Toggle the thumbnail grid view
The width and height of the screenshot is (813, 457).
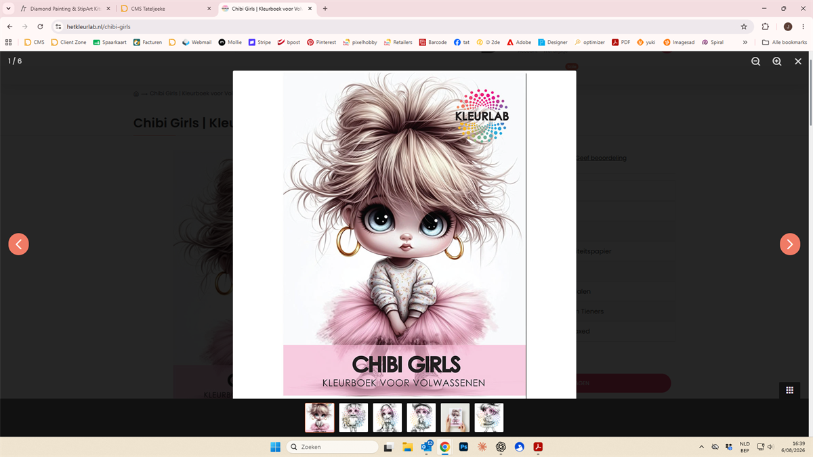coord(789,390)
